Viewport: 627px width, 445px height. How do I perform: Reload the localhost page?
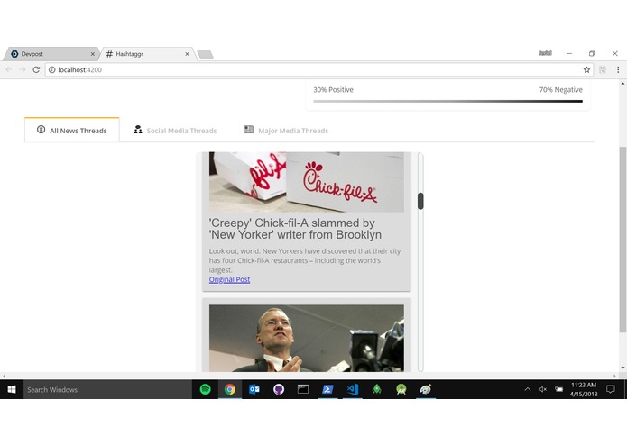pos(36,70)
